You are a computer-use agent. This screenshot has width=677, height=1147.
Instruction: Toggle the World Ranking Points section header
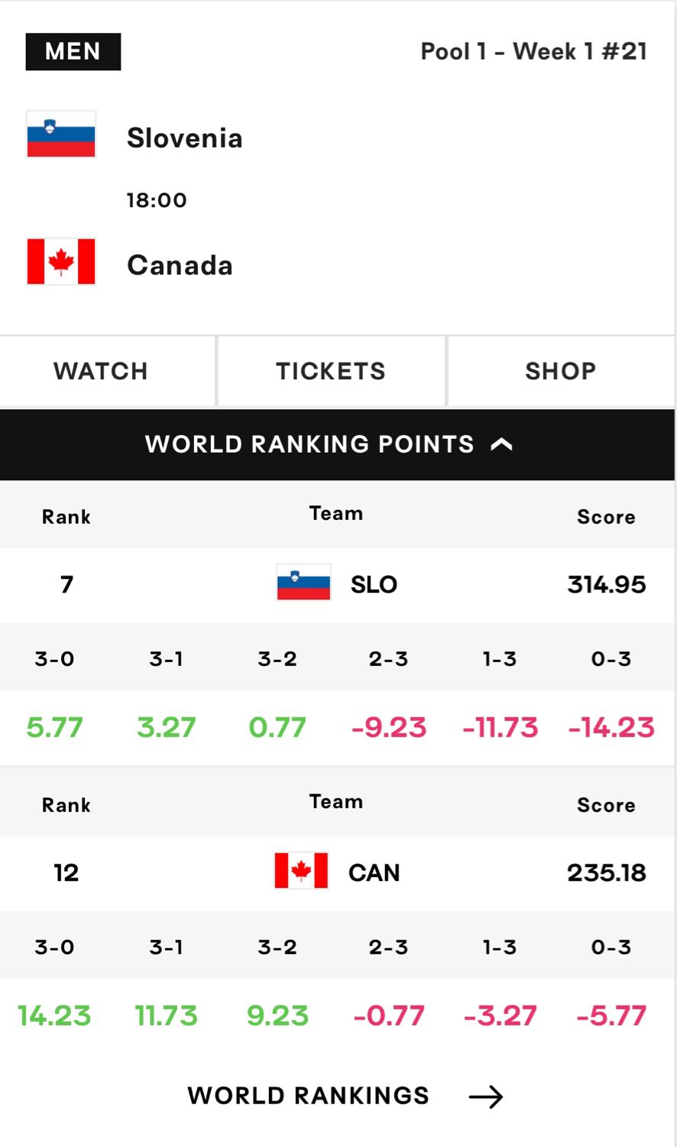[x=337, y=445]
